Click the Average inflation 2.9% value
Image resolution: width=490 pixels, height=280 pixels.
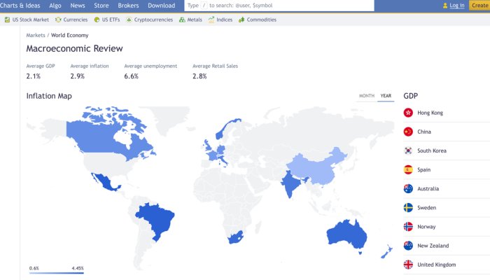(78, 76)
